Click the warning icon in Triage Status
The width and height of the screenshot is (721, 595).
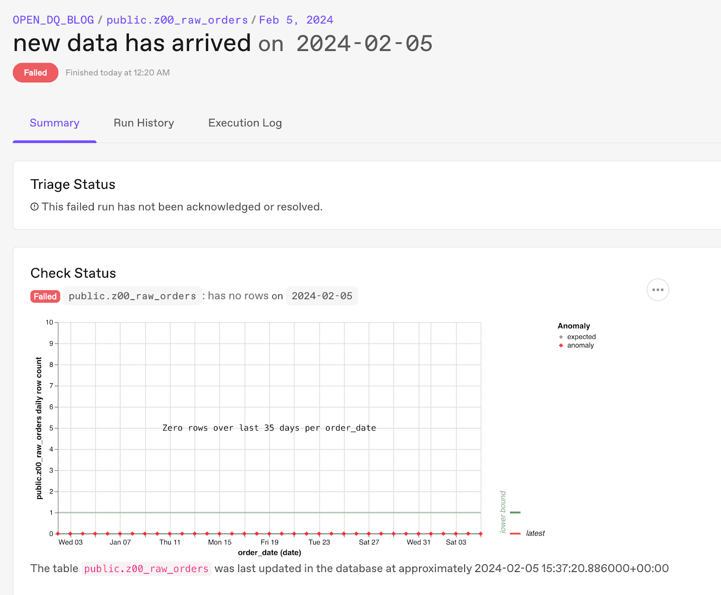click(35, 207)
